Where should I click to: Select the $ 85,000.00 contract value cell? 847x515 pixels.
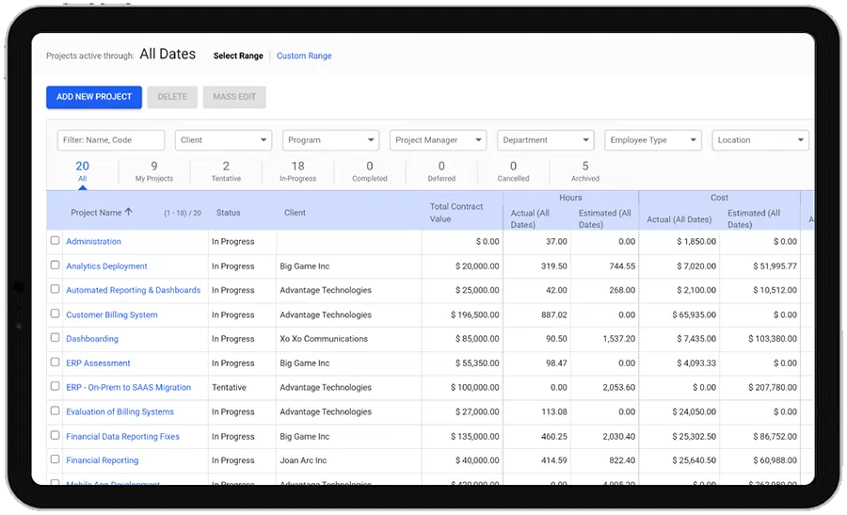point(462,339)
